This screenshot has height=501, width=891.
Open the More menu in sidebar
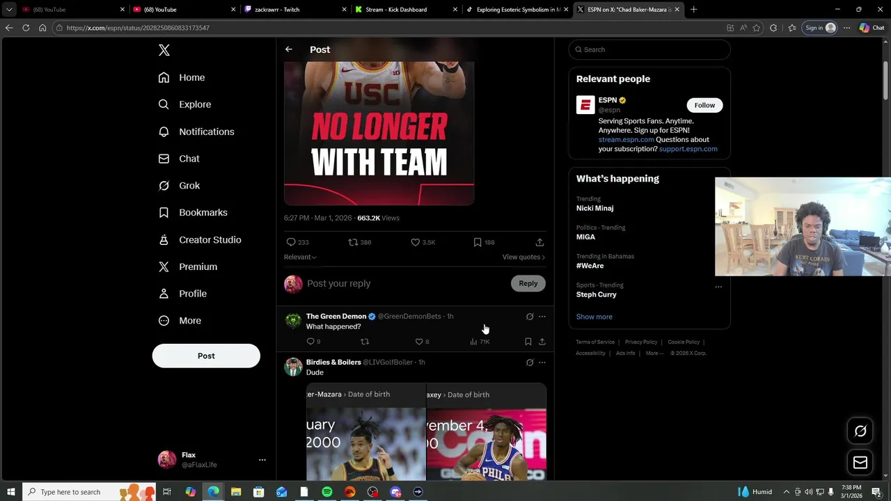180,321
